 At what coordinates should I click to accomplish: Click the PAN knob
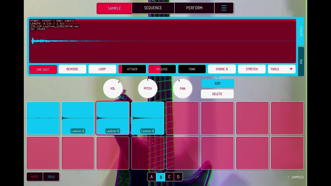(x=183, y=89)
